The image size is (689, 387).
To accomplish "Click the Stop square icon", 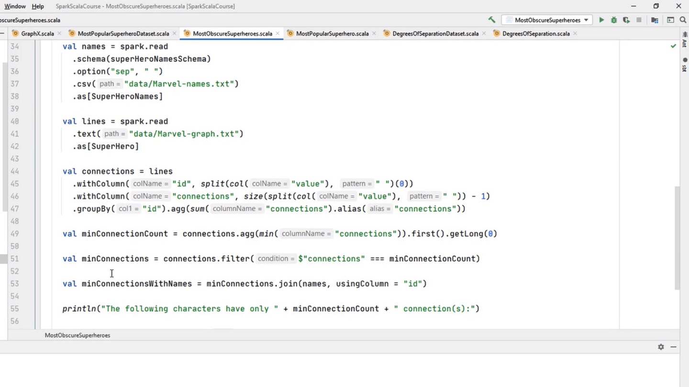I will coord(639,20).
